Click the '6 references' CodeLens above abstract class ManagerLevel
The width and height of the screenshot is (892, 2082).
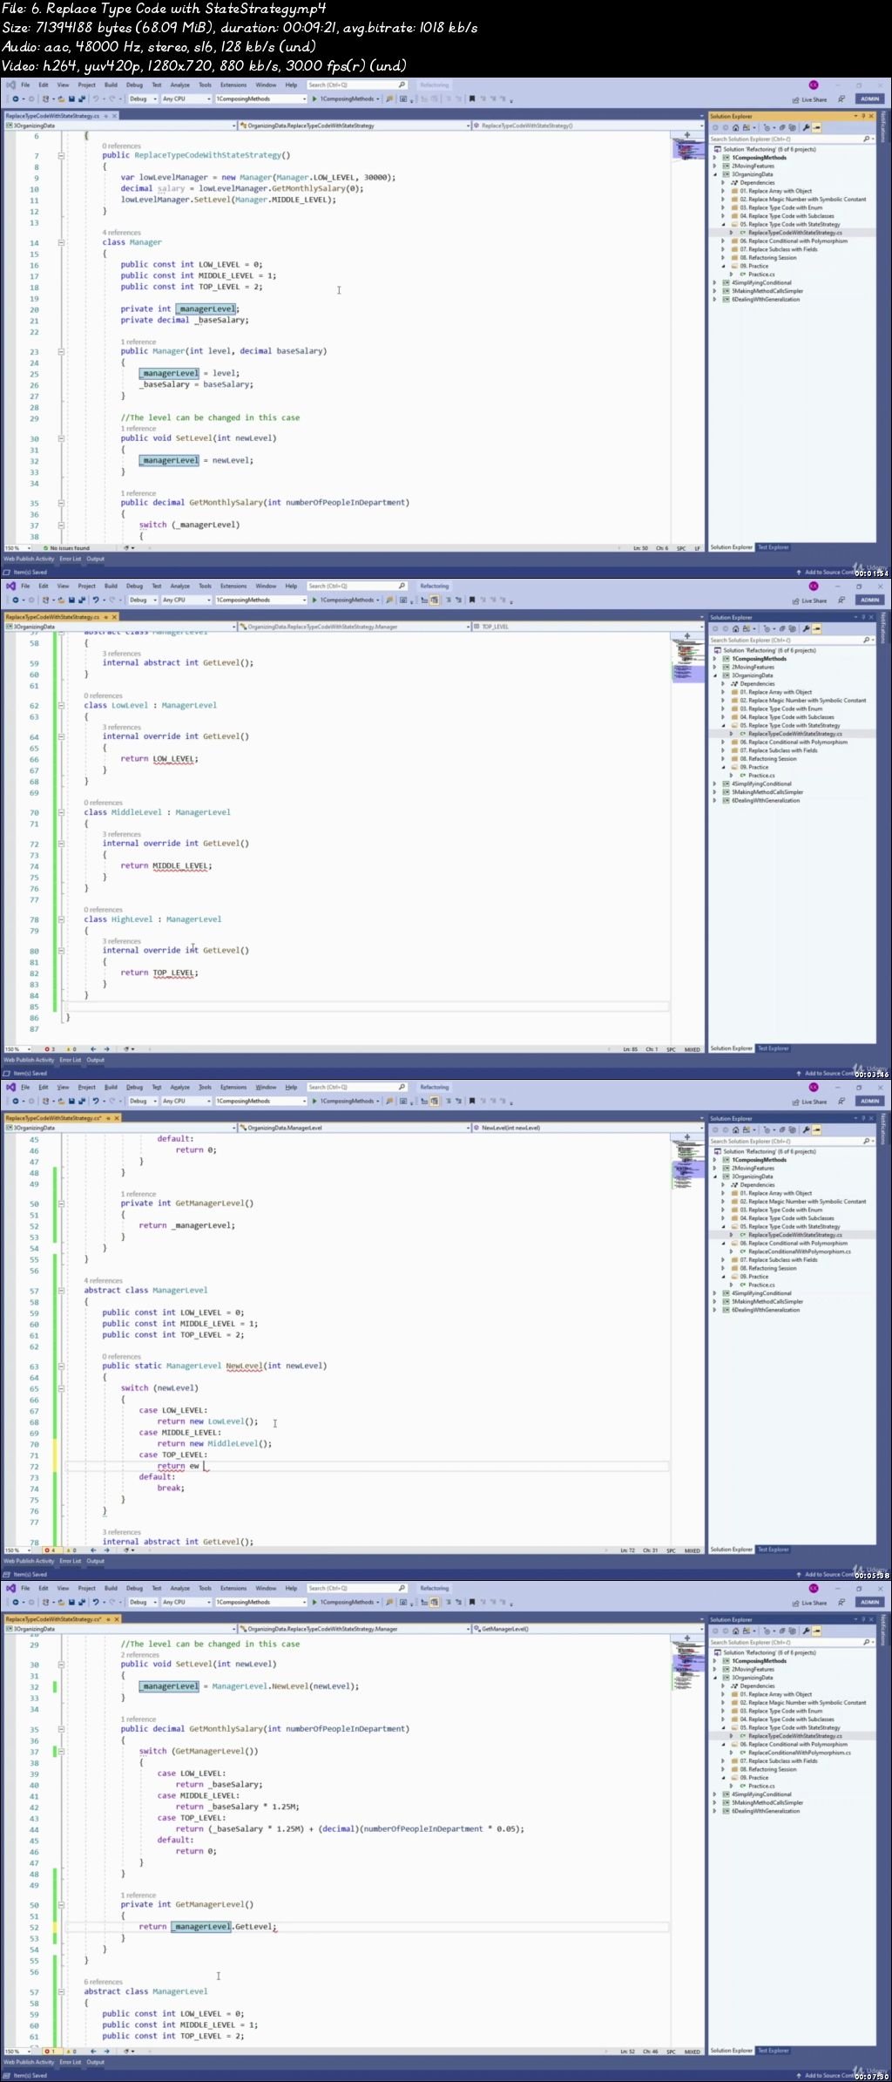[x=103, y=1982]
